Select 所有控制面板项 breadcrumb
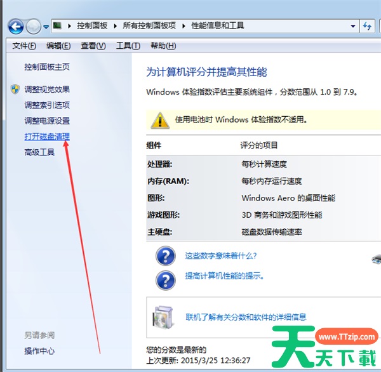Image resolution: width=381 pixels, height=372 pixels. (149, 25)
